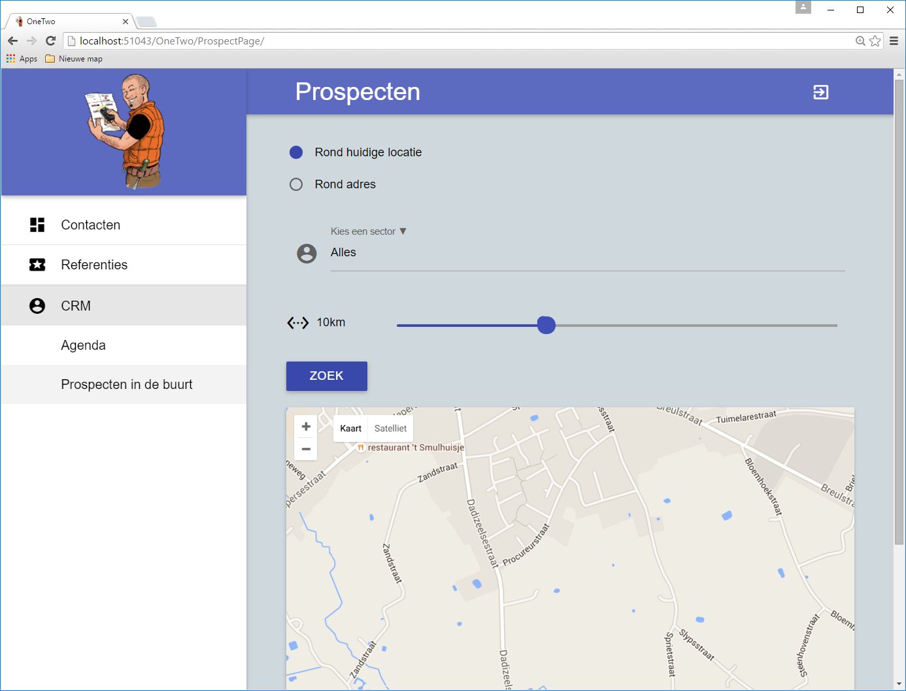906x691 pixels.
Task: Select the CRM menu item
Action: [124, 306]
